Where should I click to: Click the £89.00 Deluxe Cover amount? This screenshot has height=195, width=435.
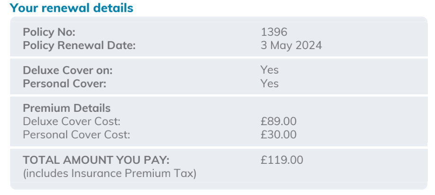click(x=278, y=121)
